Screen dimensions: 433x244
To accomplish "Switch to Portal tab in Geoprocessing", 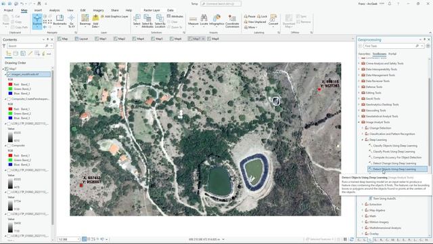I will [x=392, y=54].
